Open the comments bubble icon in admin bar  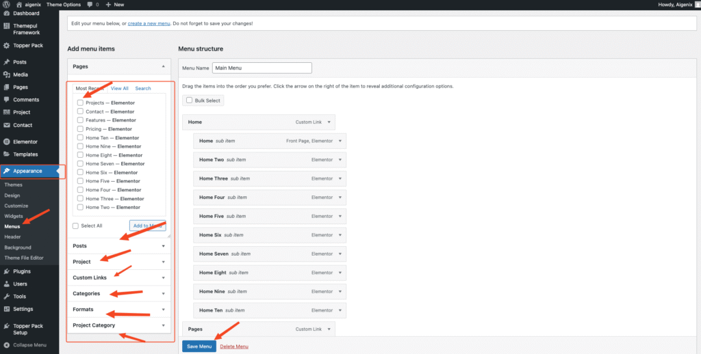point(89,4)
